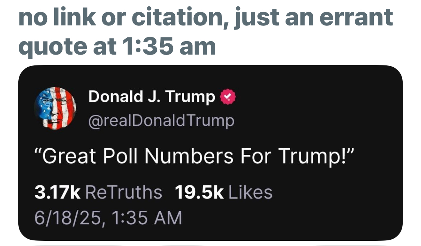Screen dimensions: 421x246
Task: Select the Likes label text
Action: (x=250, y=193)
